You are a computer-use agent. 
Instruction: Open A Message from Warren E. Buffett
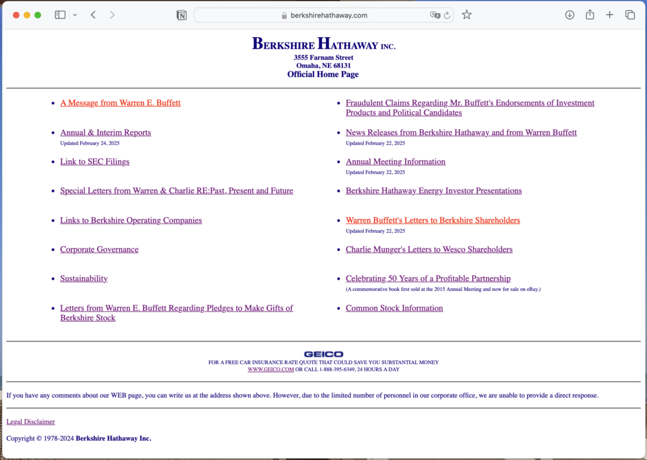point(120,103)
